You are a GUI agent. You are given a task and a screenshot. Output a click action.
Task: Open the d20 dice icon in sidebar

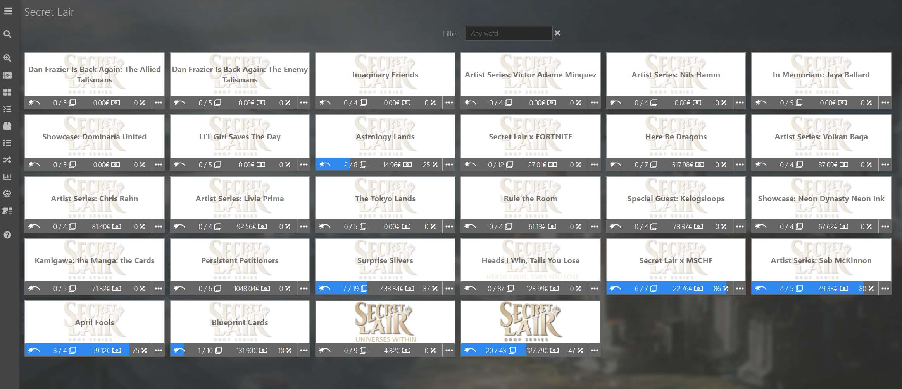(x=7, y=194)
